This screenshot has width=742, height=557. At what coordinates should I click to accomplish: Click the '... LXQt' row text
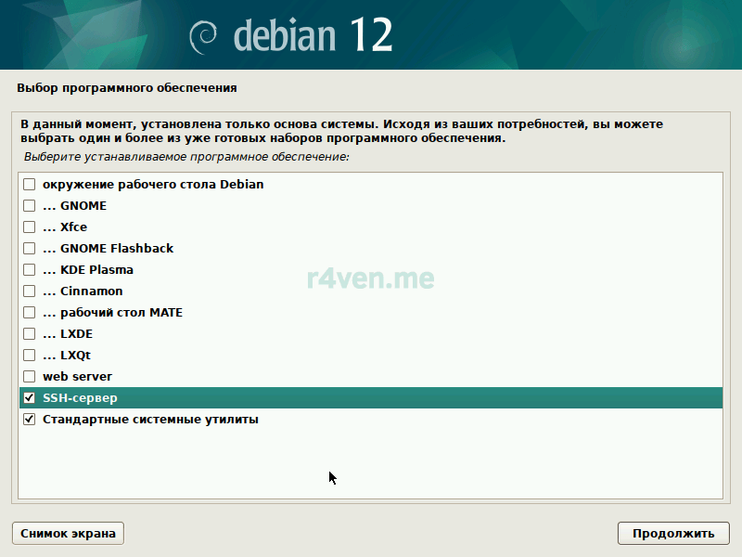(x=67, y=356)
